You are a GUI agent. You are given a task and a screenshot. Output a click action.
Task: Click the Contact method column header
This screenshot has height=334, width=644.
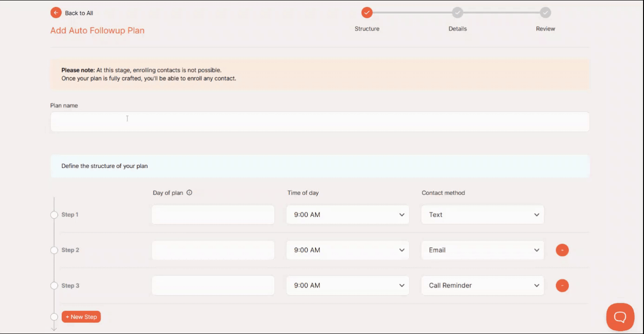click(x=443, y=193)
